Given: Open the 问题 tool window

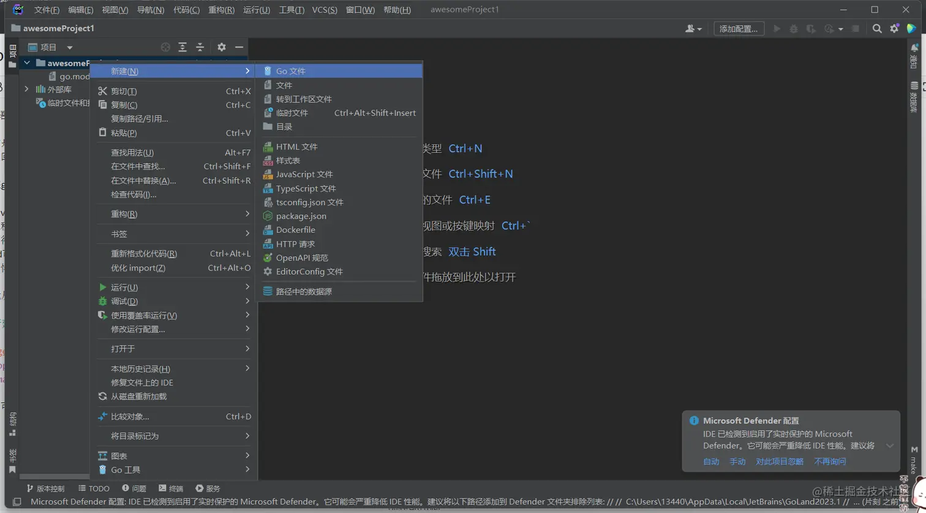Looking at the screenshot, I should tap(134, 489).
